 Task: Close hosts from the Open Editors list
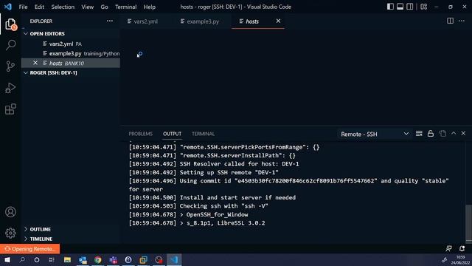(x=35, y=63)
